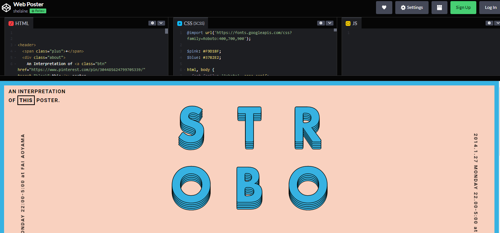Click the letter R in poster
The height and width of the screenshot is (233, 500).
click(x=308, y=128)
